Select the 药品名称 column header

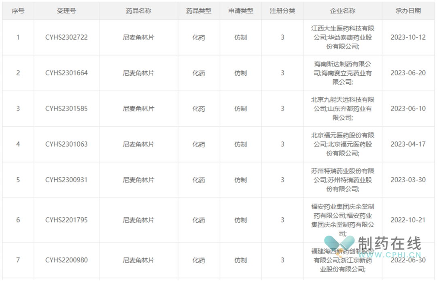[138, 11]
